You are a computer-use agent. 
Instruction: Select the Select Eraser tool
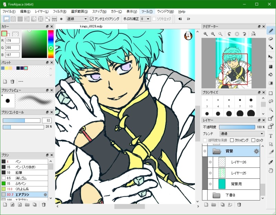(x=271, y=126)
